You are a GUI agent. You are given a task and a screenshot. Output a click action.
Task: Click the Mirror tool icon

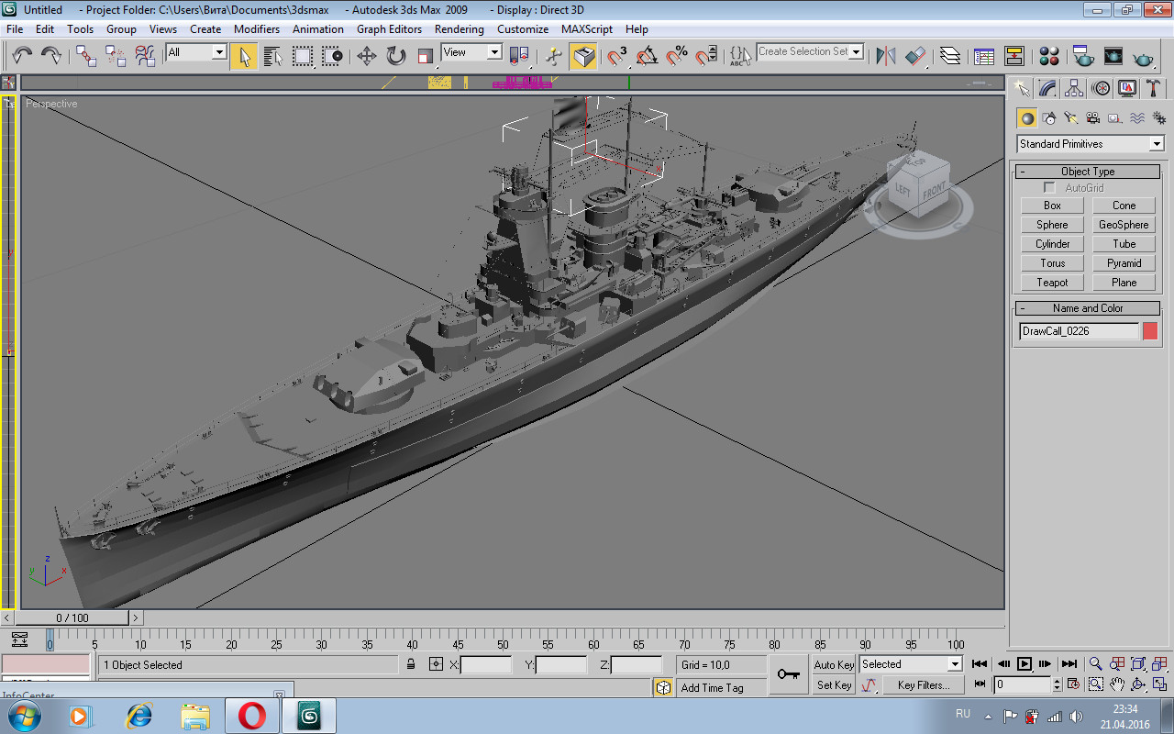click(x=885, y=56)
